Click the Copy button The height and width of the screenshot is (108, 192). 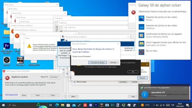click(x=133, y=97)
